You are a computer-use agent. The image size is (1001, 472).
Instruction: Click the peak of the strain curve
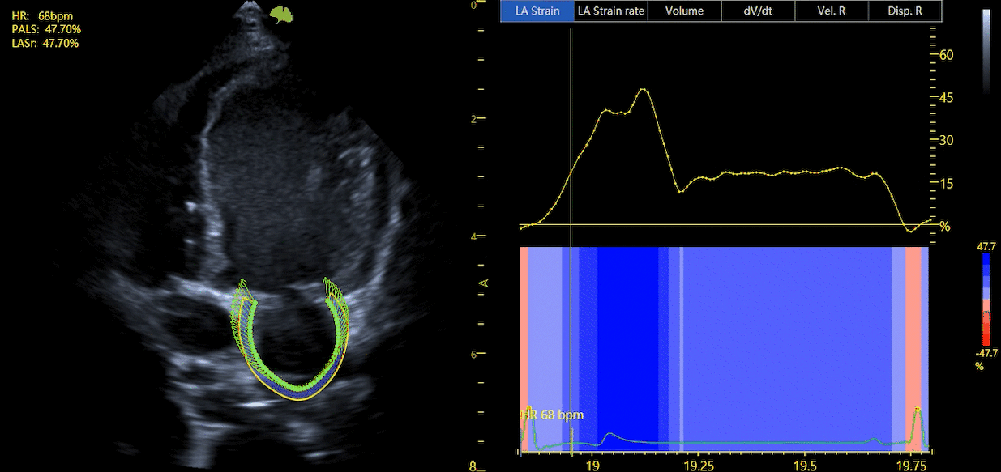pos(643,89)
